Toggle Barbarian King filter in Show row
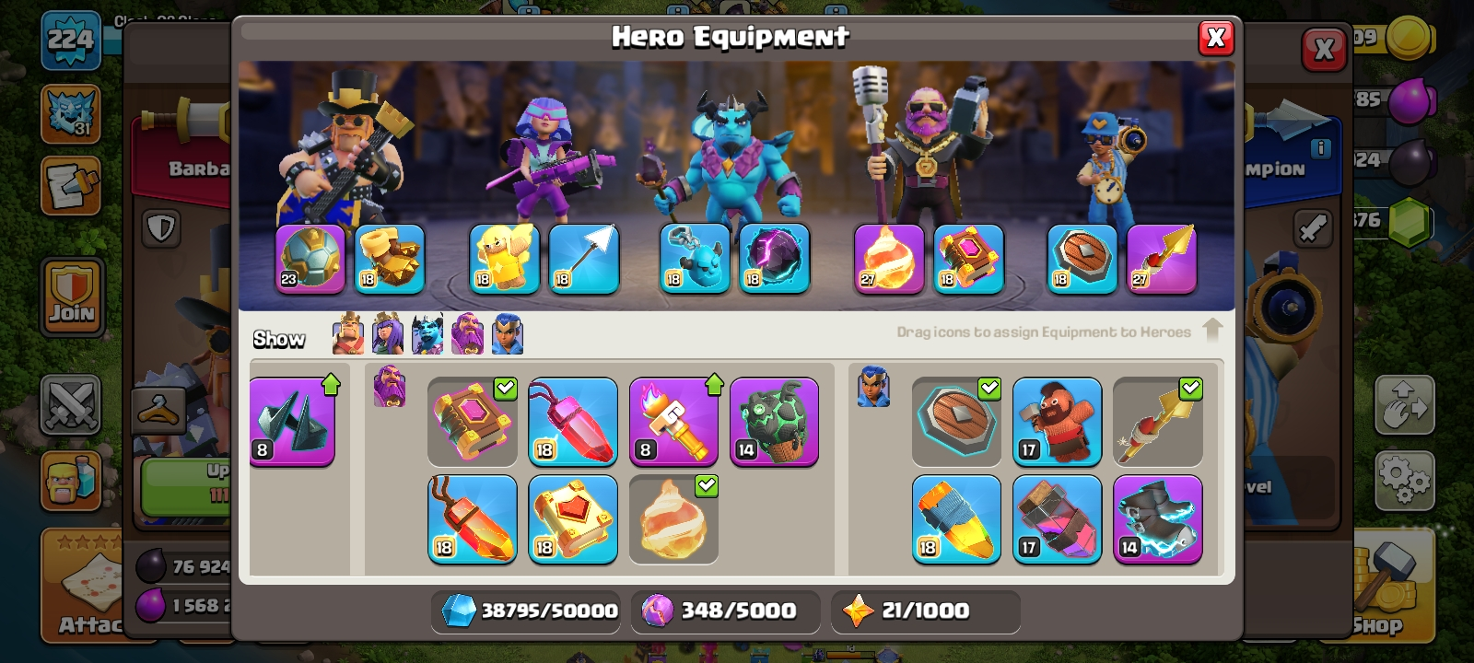 [x=348, y=334]
